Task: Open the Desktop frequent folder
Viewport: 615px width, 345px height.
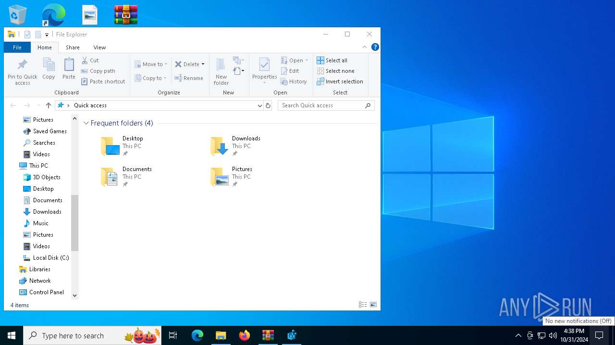Action: tap(122, 146)
